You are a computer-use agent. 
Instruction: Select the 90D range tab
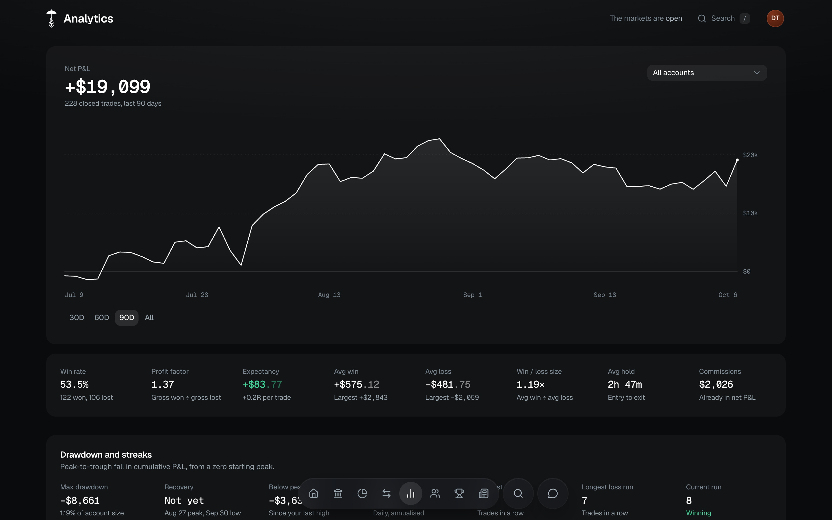point(127,317)
